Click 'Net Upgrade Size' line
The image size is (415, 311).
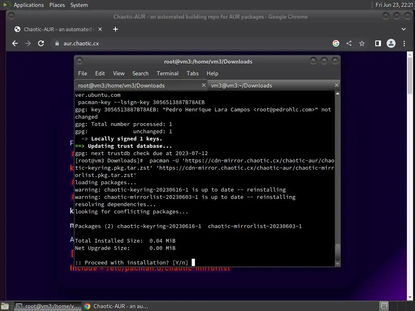pyautogui.click(x=125, y=248)
